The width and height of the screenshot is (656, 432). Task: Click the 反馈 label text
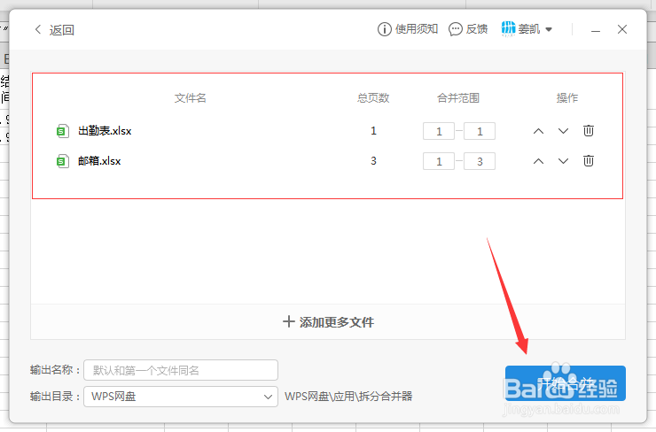[477, 29]
